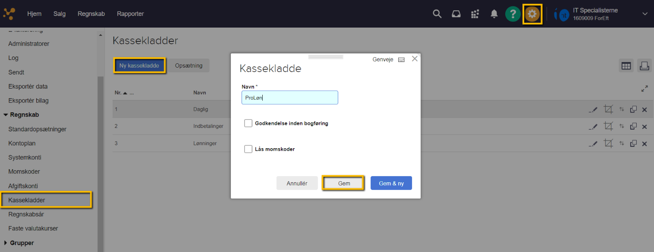Check the Lås momskoder checkbox
The image size is (654, 252).
pyautogui.click(x=248, y=149)
